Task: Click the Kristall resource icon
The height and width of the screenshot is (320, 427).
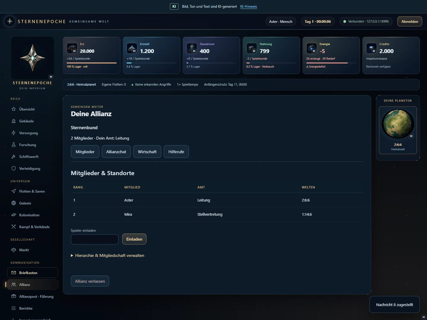Action: point(132,48)
